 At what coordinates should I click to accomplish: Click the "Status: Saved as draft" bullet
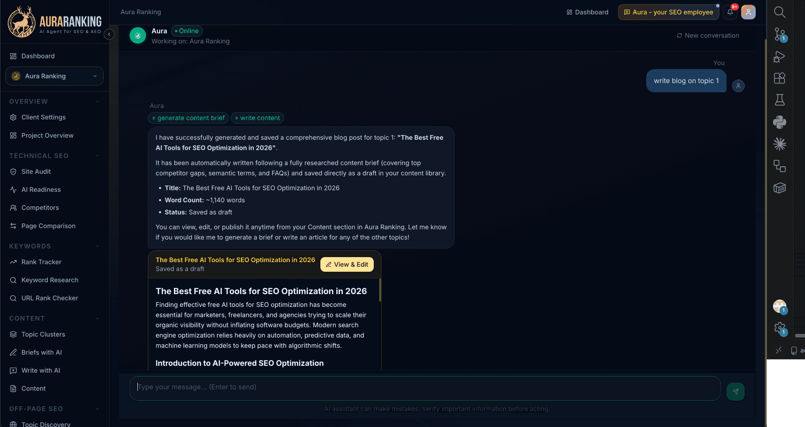(199, 212)
